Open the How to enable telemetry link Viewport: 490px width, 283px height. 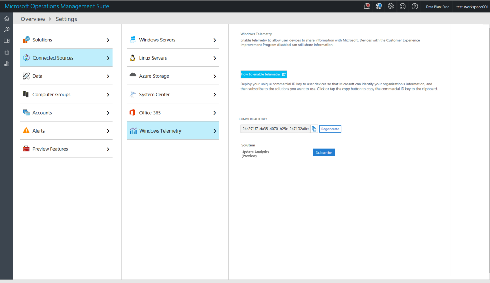tap(263, 74)
